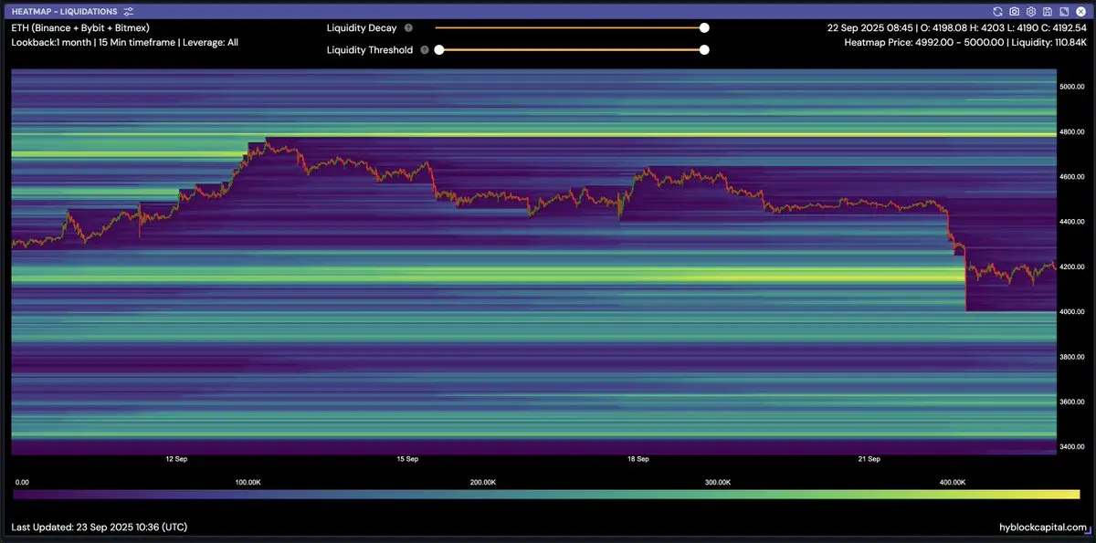Viewport: 1096px width, 543px height.
Task: Open the filter sliders icon beside Heatmap title
Action: tap(128, 11)
